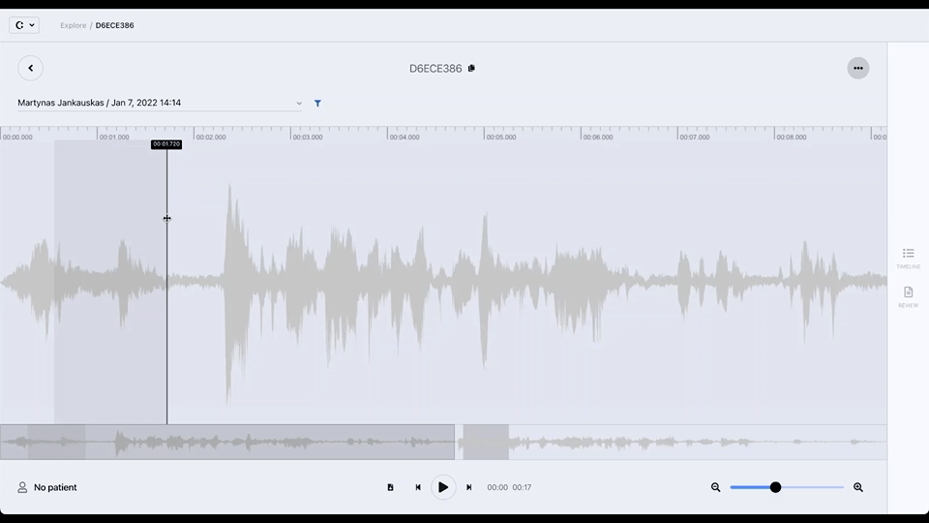Click the zoom level slider handle
Screen dimensions: 929x523
tap(775, 487)
